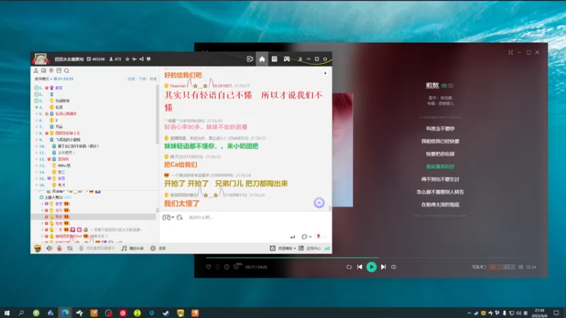Click the music note '播放伴奏' button

[x=132, y=249]
